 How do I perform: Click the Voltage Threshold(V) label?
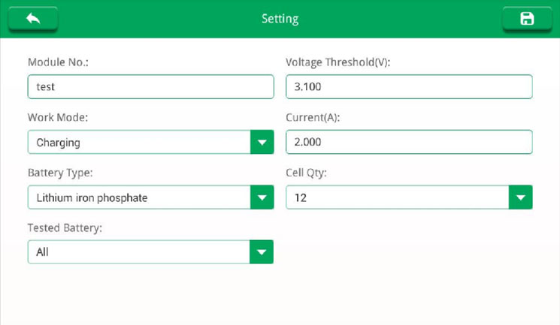coord(338,62)
